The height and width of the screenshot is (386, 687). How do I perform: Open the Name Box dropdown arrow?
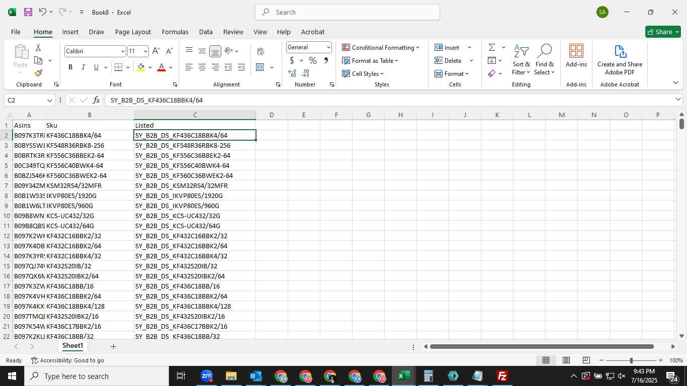49,101
